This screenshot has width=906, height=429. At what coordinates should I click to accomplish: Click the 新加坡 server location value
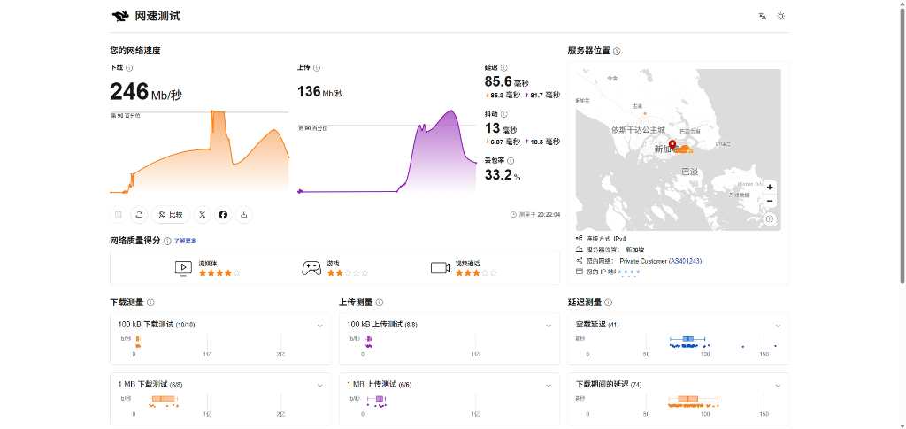coord(634,250)
